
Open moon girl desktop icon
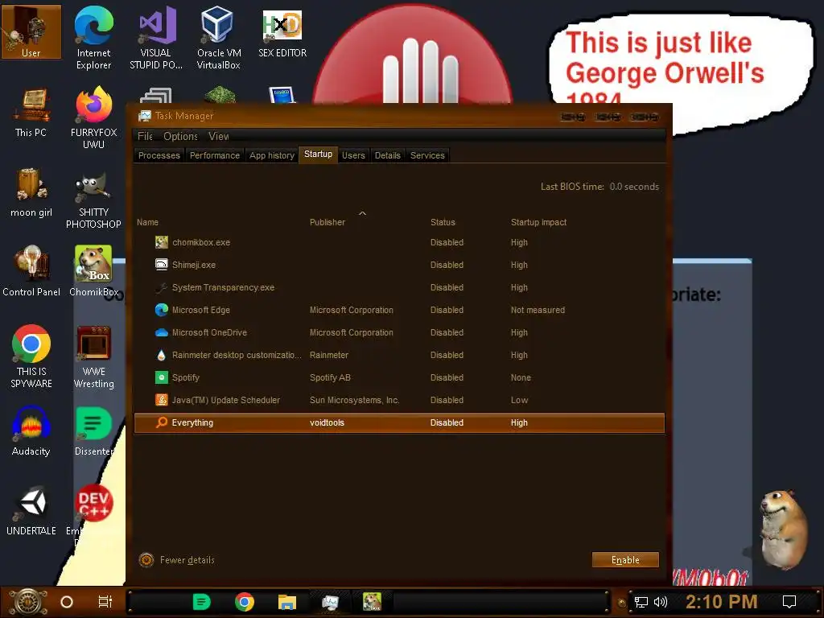pos(31,192)
